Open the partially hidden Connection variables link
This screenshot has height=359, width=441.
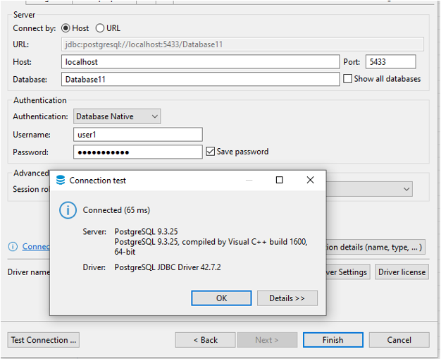click(x=36, y=246)
